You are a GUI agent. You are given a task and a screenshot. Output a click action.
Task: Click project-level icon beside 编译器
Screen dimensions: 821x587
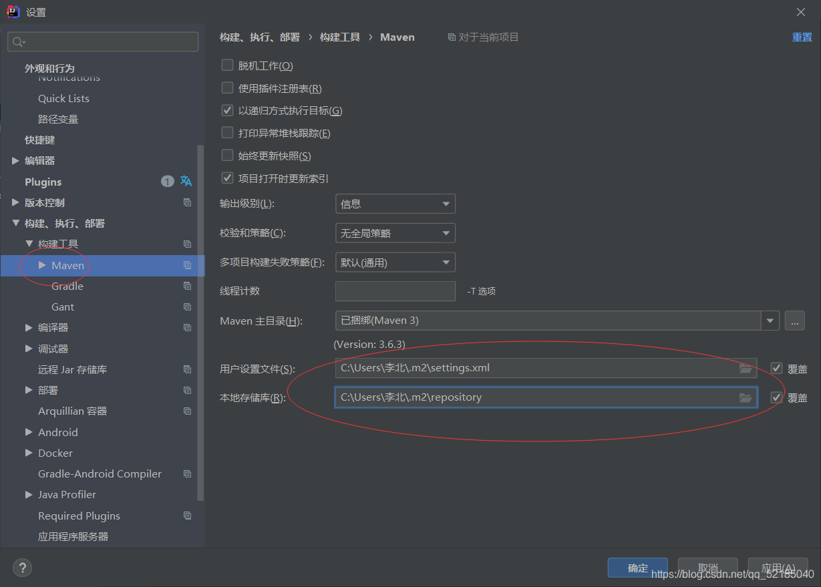(x=188, y=327)
